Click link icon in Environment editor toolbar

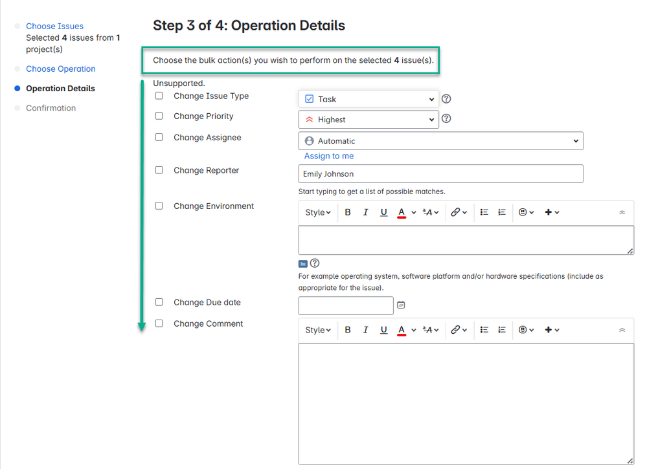[459, 212]
